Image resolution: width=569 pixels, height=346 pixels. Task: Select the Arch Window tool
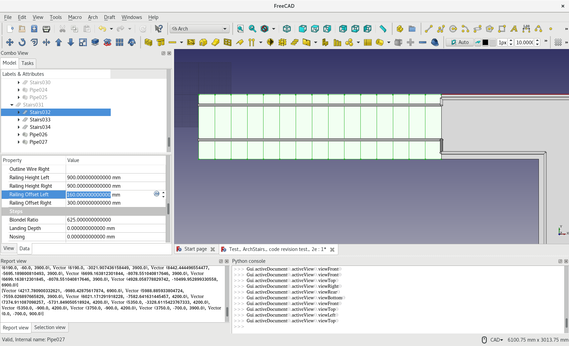point(228,42)
